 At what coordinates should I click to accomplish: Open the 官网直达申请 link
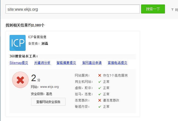tap(92, 63)
